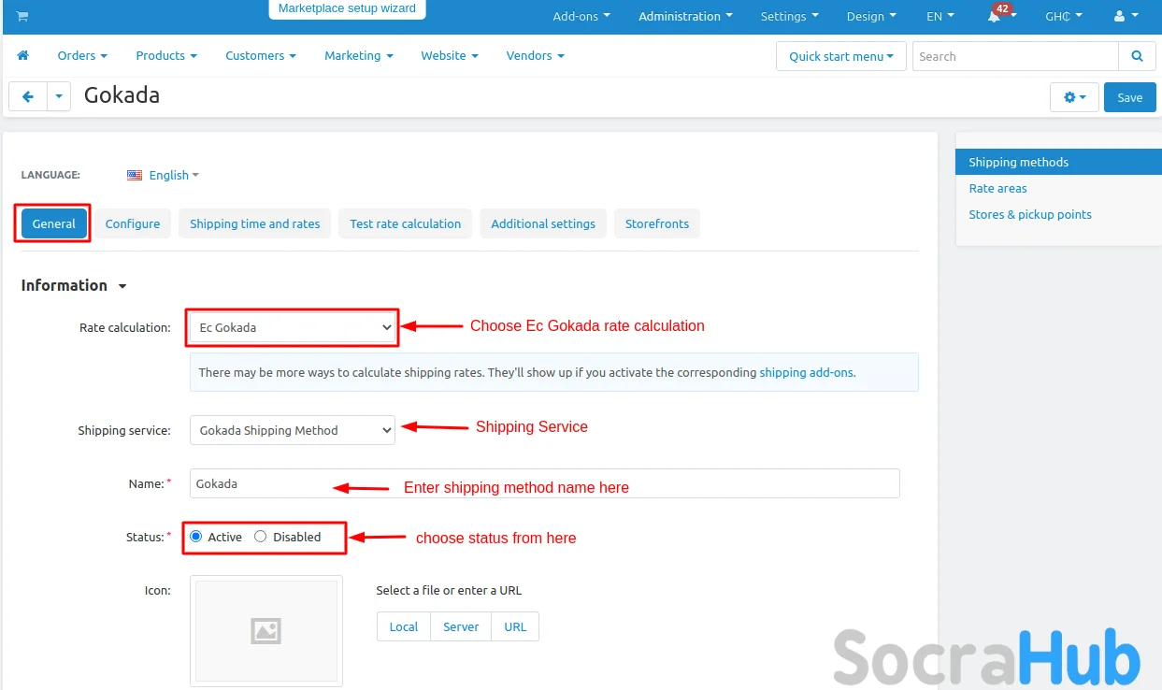Screen dimensions: 1162x690
Task: Open the Rate calculation dropdown
Action: (x=293, y=327)
